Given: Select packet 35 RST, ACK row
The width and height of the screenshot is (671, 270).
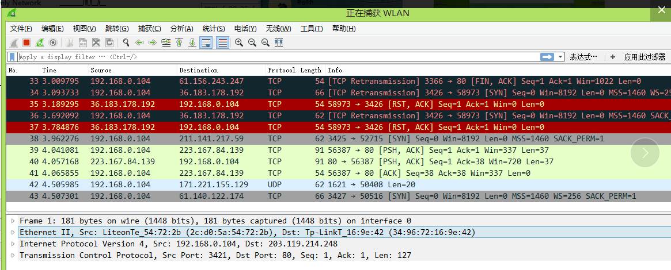Looking at the screenshot, I should coord(339,104).
